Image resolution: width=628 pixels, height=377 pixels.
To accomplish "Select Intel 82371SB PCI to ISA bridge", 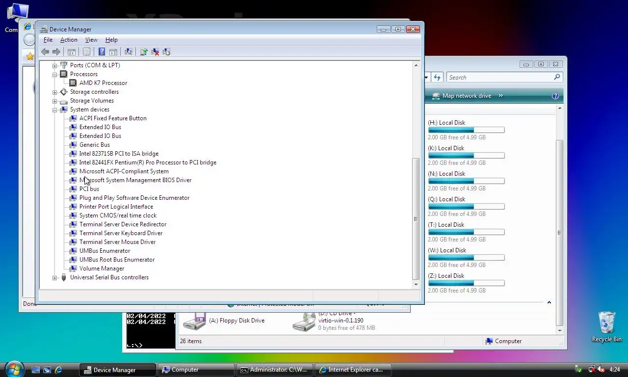I will (119, 154).
